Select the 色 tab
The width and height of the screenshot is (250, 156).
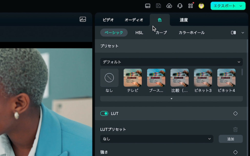(x=160, y=20)
